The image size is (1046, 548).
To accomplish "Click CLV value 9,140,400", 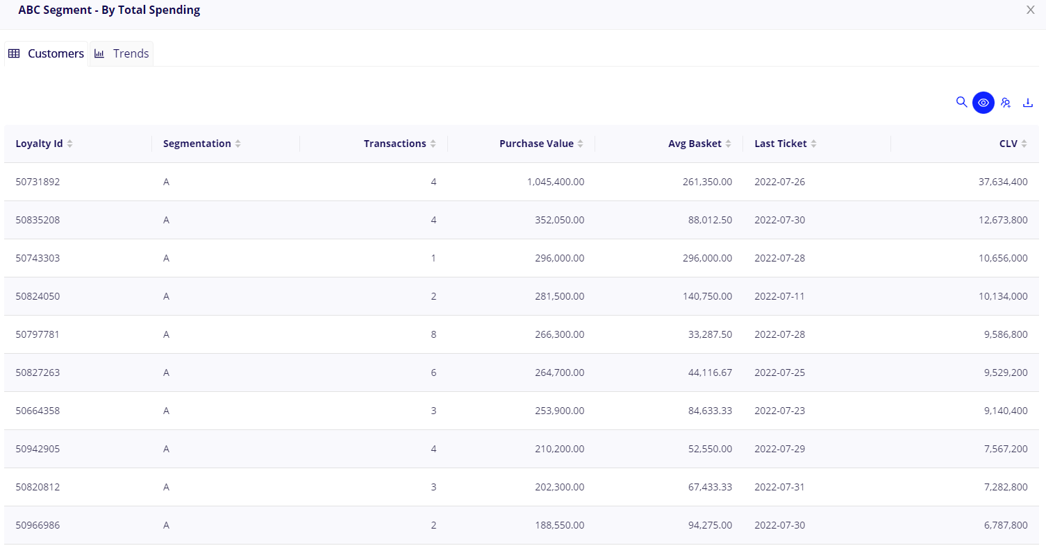I will coord(1006,411).
